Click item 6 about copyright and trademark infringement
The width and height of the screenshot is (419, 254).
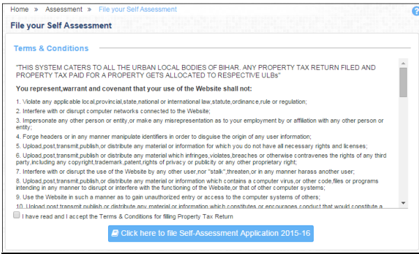[201, 159]
